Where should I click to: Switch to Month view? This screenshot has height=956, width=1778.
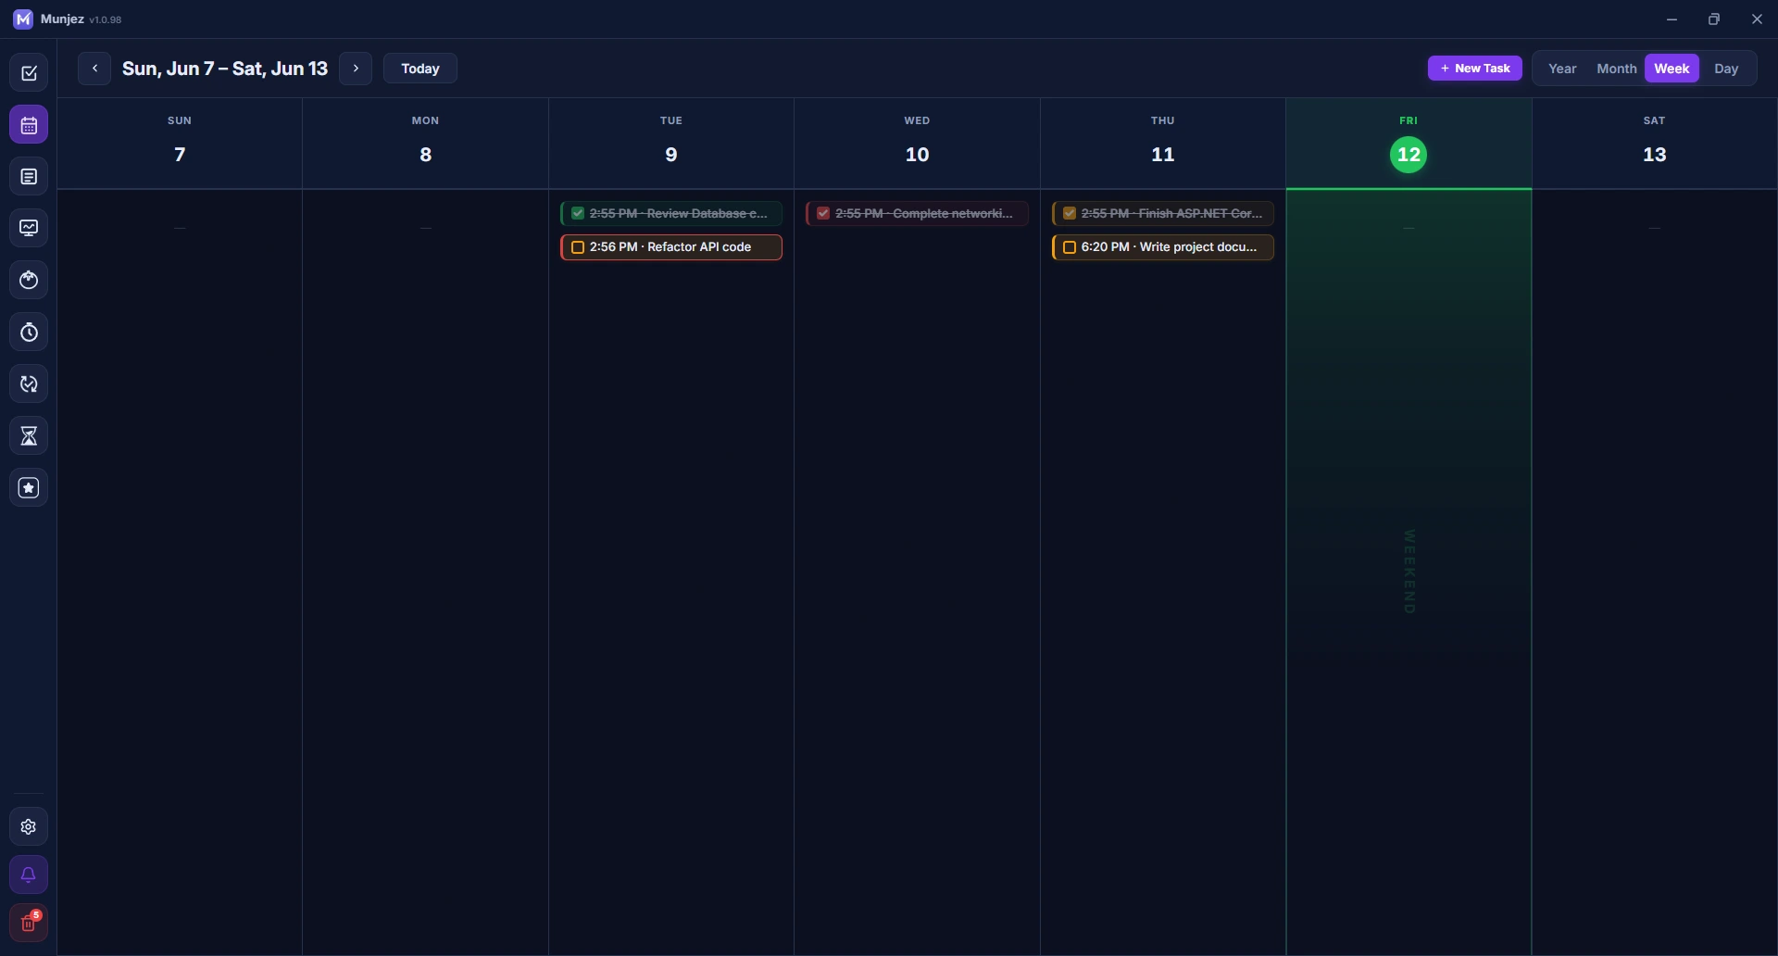click(x=1617, y=69)
